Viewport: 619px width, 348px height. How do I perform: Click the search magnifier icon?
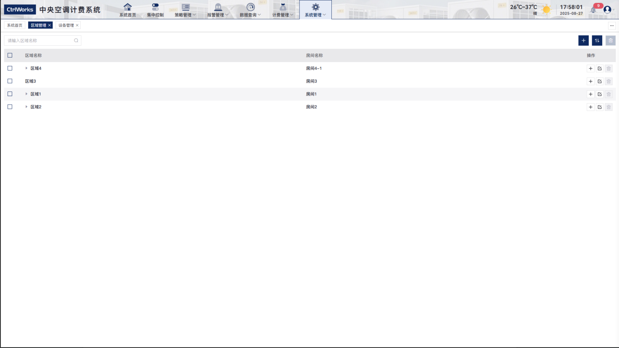pos(76,41)
